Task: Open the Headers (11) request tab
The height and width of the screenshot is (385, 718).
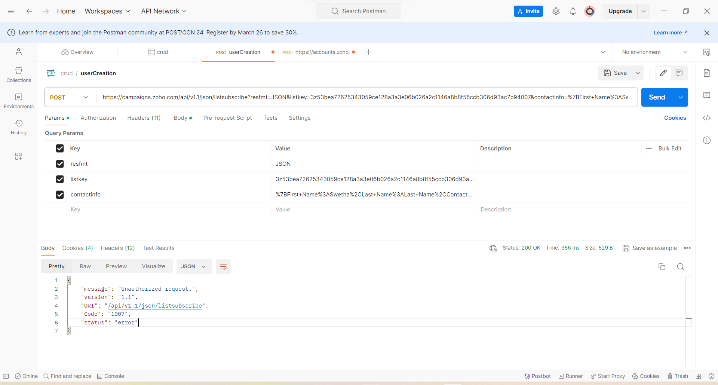Action: (x=144, y=118)
